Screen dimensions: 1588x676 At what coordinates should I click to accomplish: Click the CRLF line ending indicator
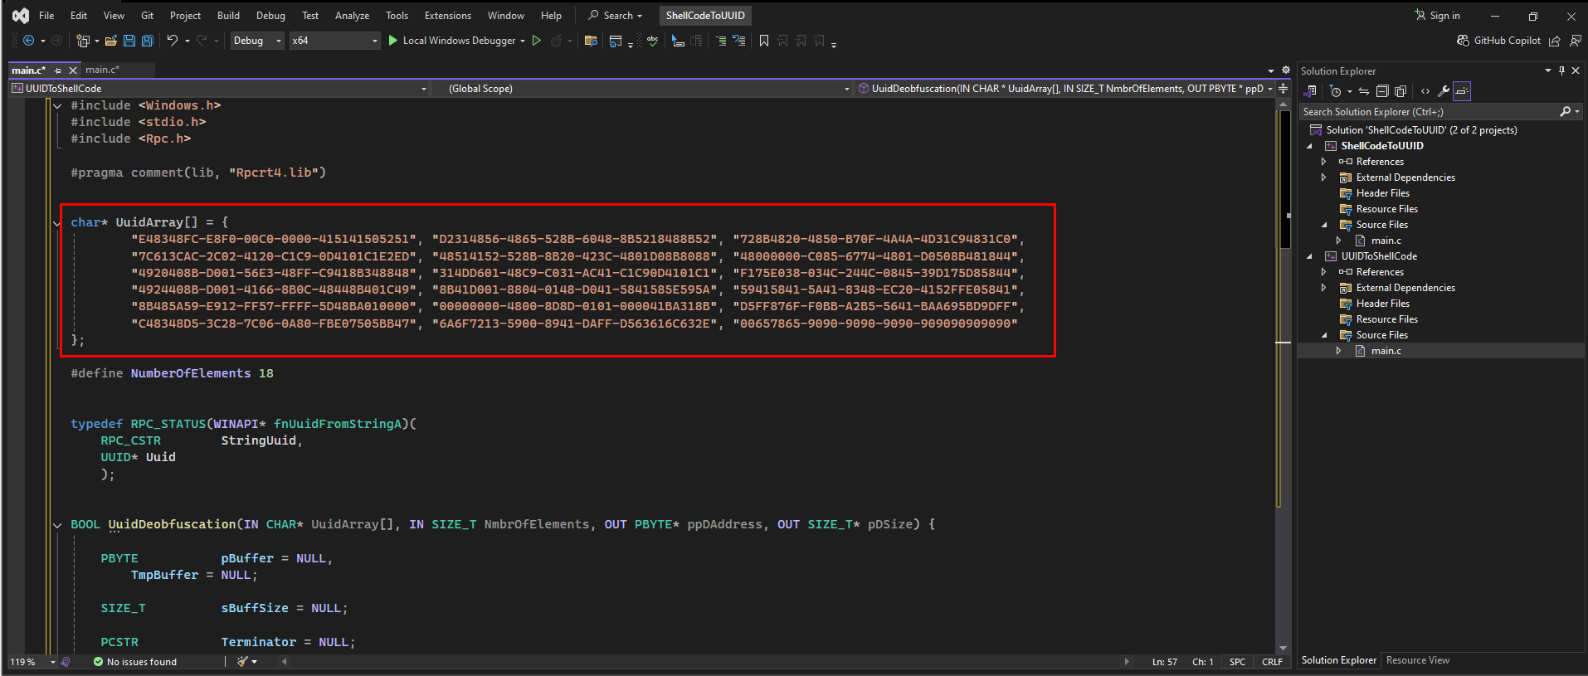(1272, 662)
